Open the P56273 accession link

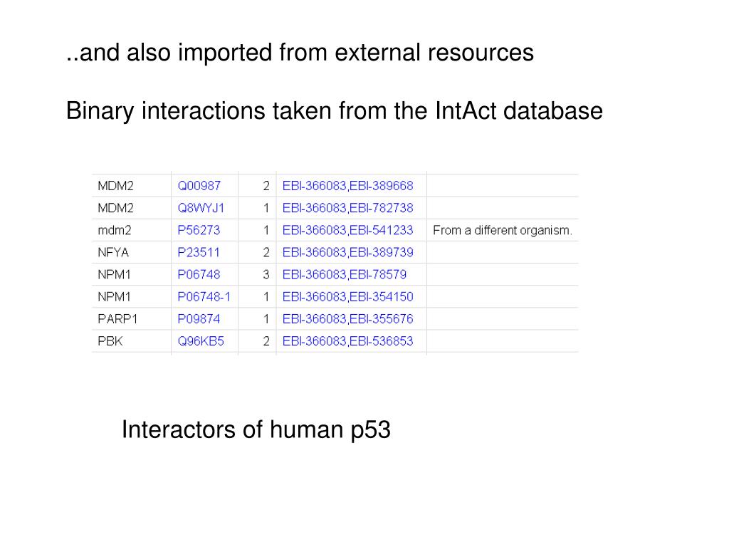(x=199, y=230)
